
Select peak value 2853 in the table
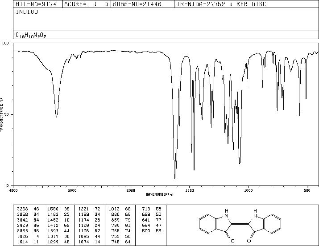22,231
